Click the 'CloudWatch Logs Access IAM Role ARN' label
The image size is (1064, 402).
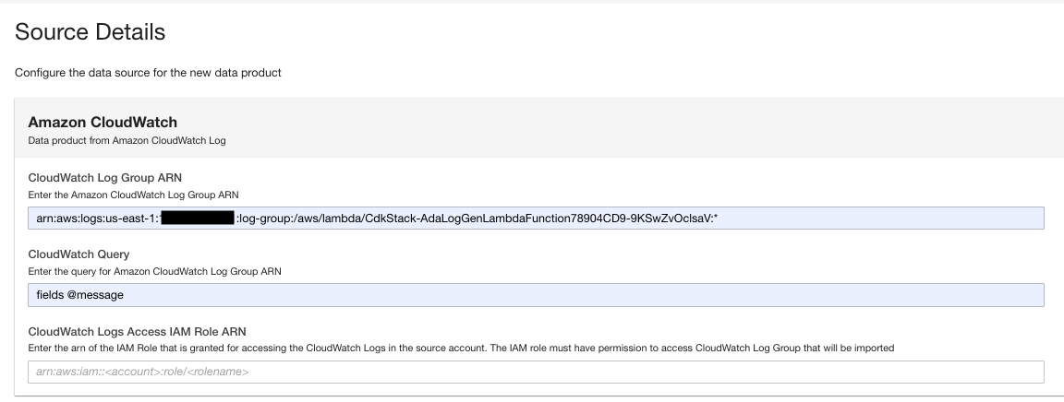(x=137, y=332)
